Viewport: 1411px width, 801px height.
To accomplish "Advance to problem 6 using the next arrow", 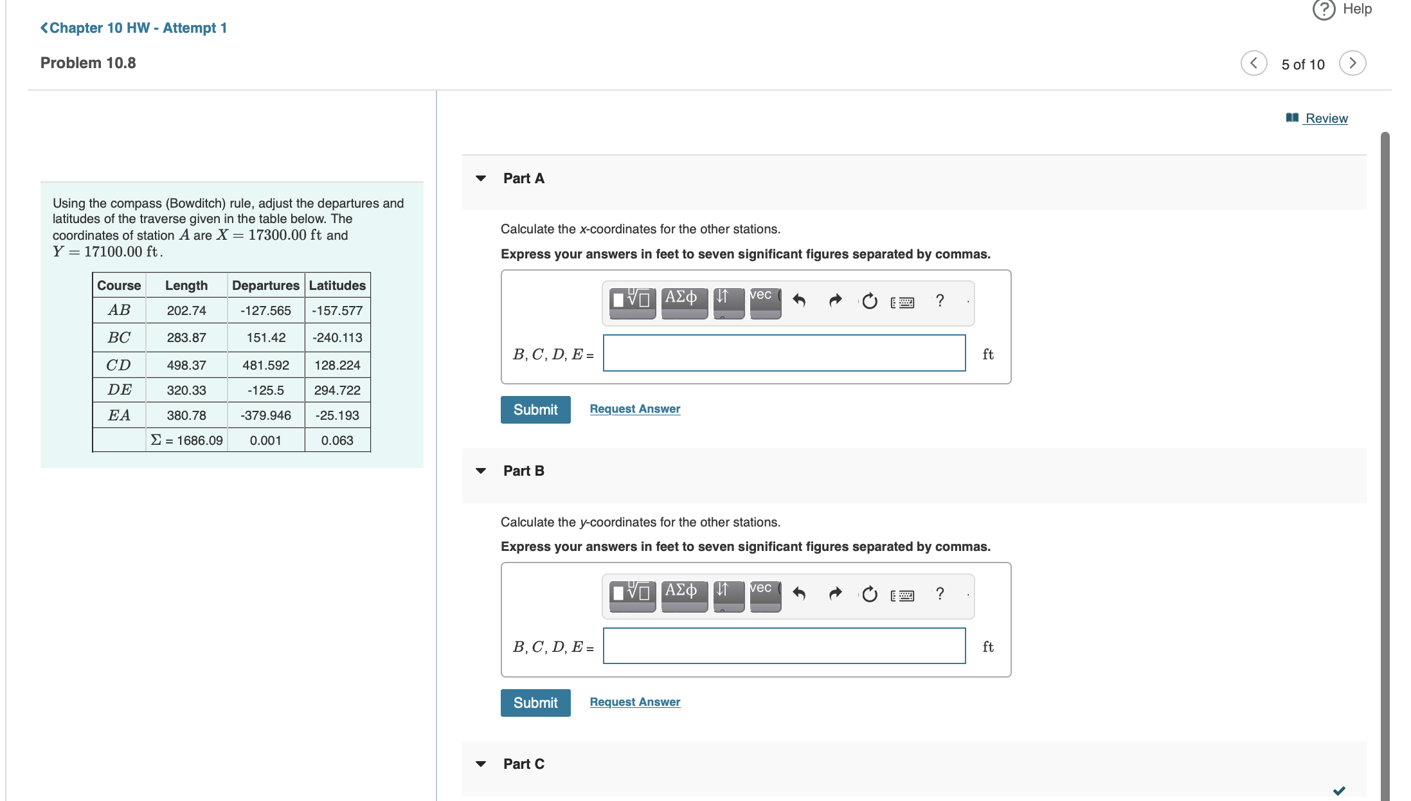I will tap(1353, 63).
